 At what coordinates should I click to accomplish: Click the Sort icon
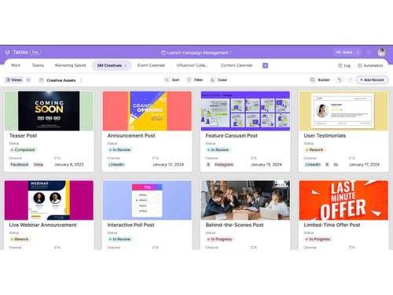tap(167, 79)
